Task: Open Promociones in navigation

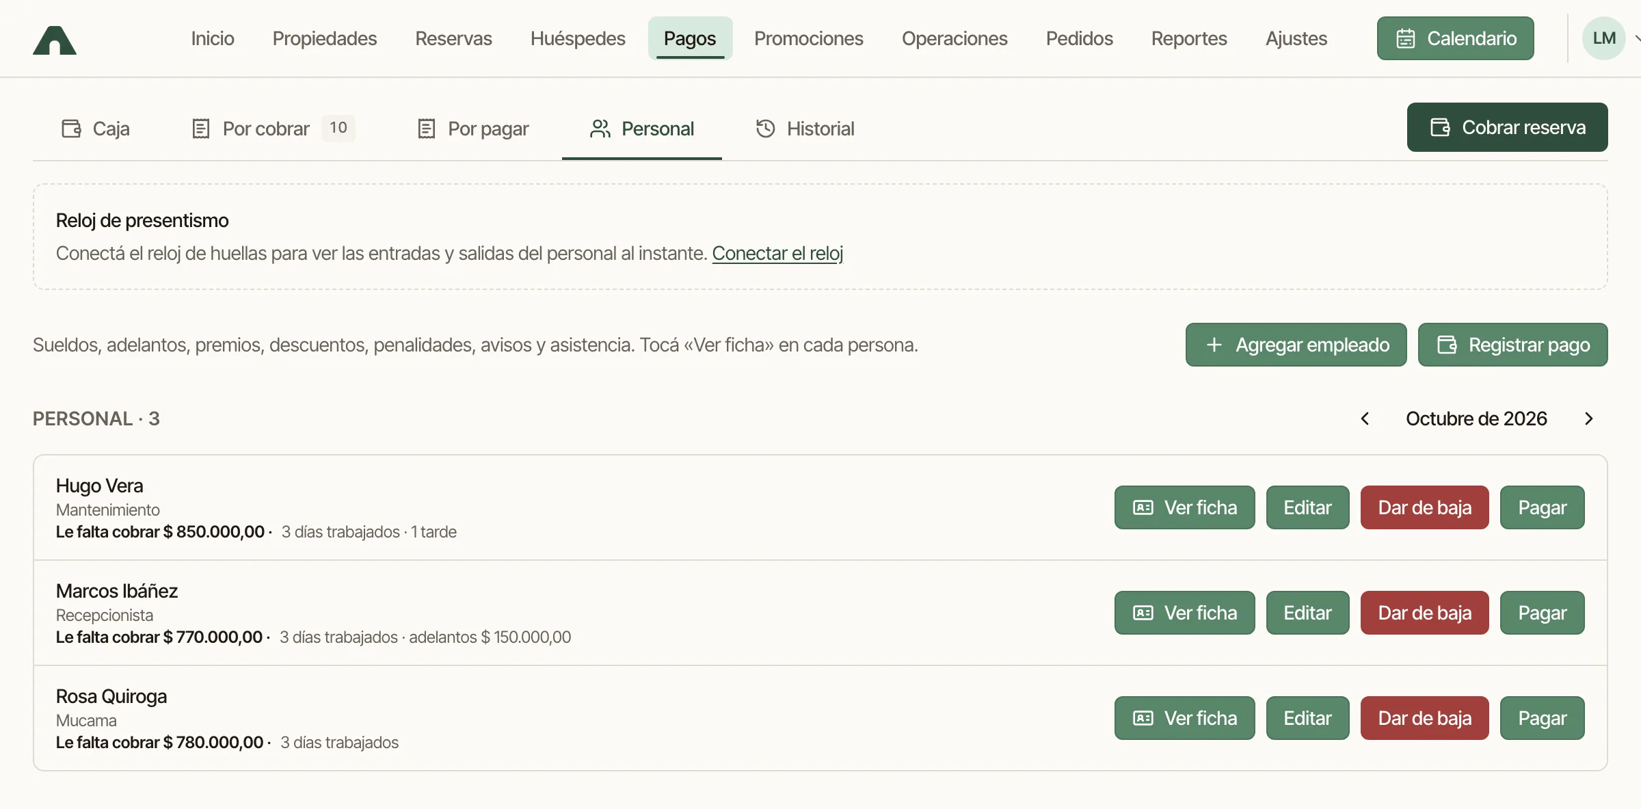Action: tap(808, 38)
